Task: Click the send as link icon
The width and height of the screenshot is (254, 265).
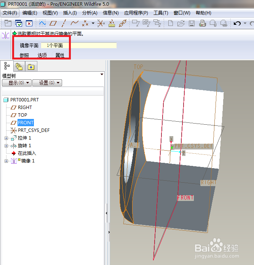Action: click(224, 23)
